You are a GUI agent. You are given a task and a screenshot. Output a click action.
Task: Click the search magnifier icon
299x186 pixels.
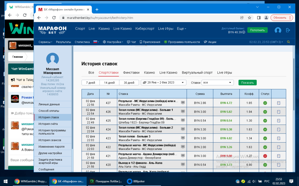pos(288,42)
